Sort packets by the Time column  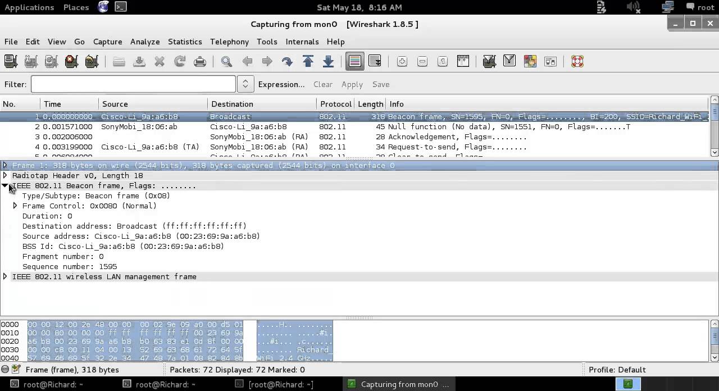coord(70,104)
